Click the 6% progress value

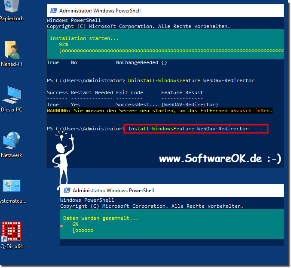(75, 224)
